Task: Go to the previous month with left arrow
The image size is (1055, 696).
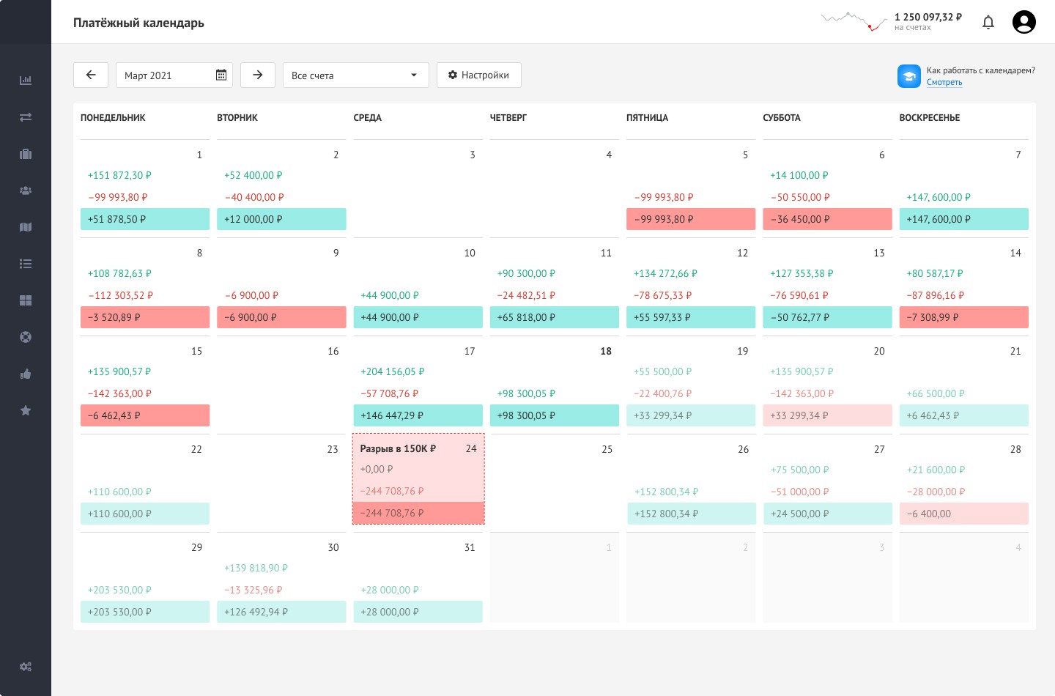Action: coord(91,75)
